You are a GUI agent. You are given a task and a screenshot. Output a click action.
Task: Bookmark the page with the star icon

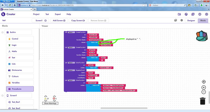click(x=143, y=5)
